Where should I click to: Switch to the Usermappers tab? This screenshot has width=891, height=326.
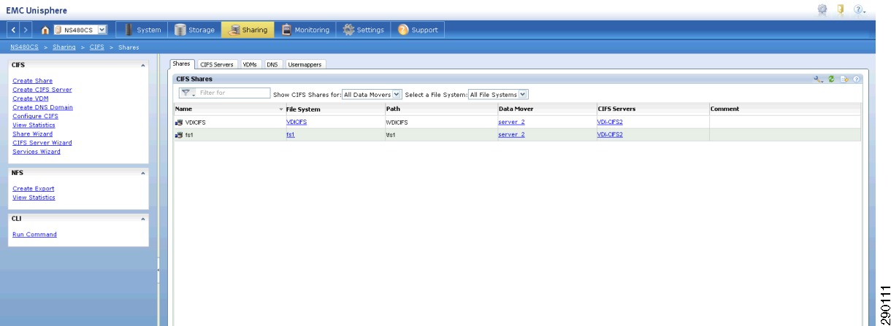pos(305,63)
